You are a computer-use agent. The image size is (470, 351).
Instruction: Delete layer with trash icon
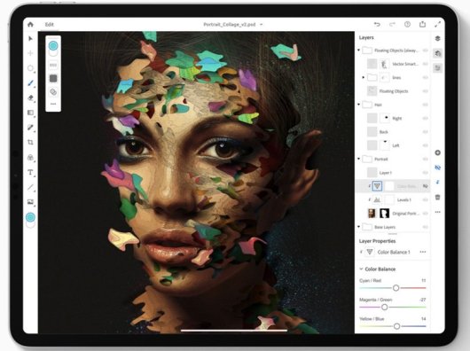coord(437,197)
